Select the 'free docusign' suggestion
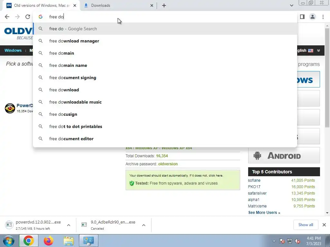 (x=165, y=114)
